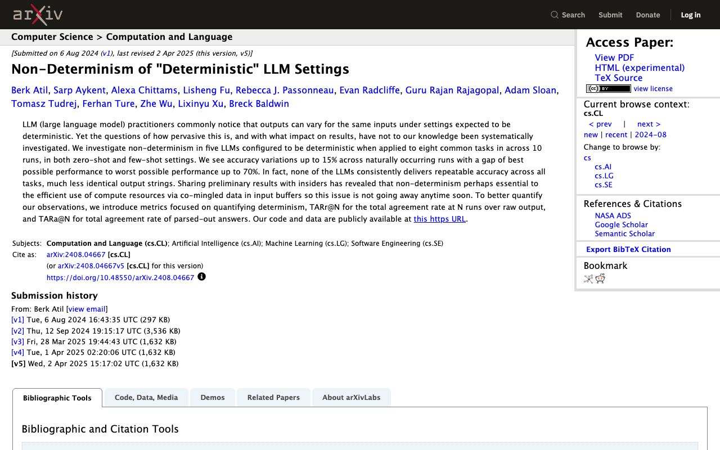This screenshot has width=720, height=450.
Task: Open version [v1] in submission history
Action: coord(17,319)
